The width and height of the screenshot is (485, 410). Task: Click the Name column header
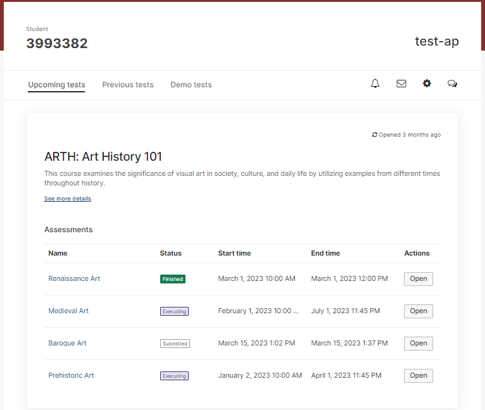(x=58, y=253)
